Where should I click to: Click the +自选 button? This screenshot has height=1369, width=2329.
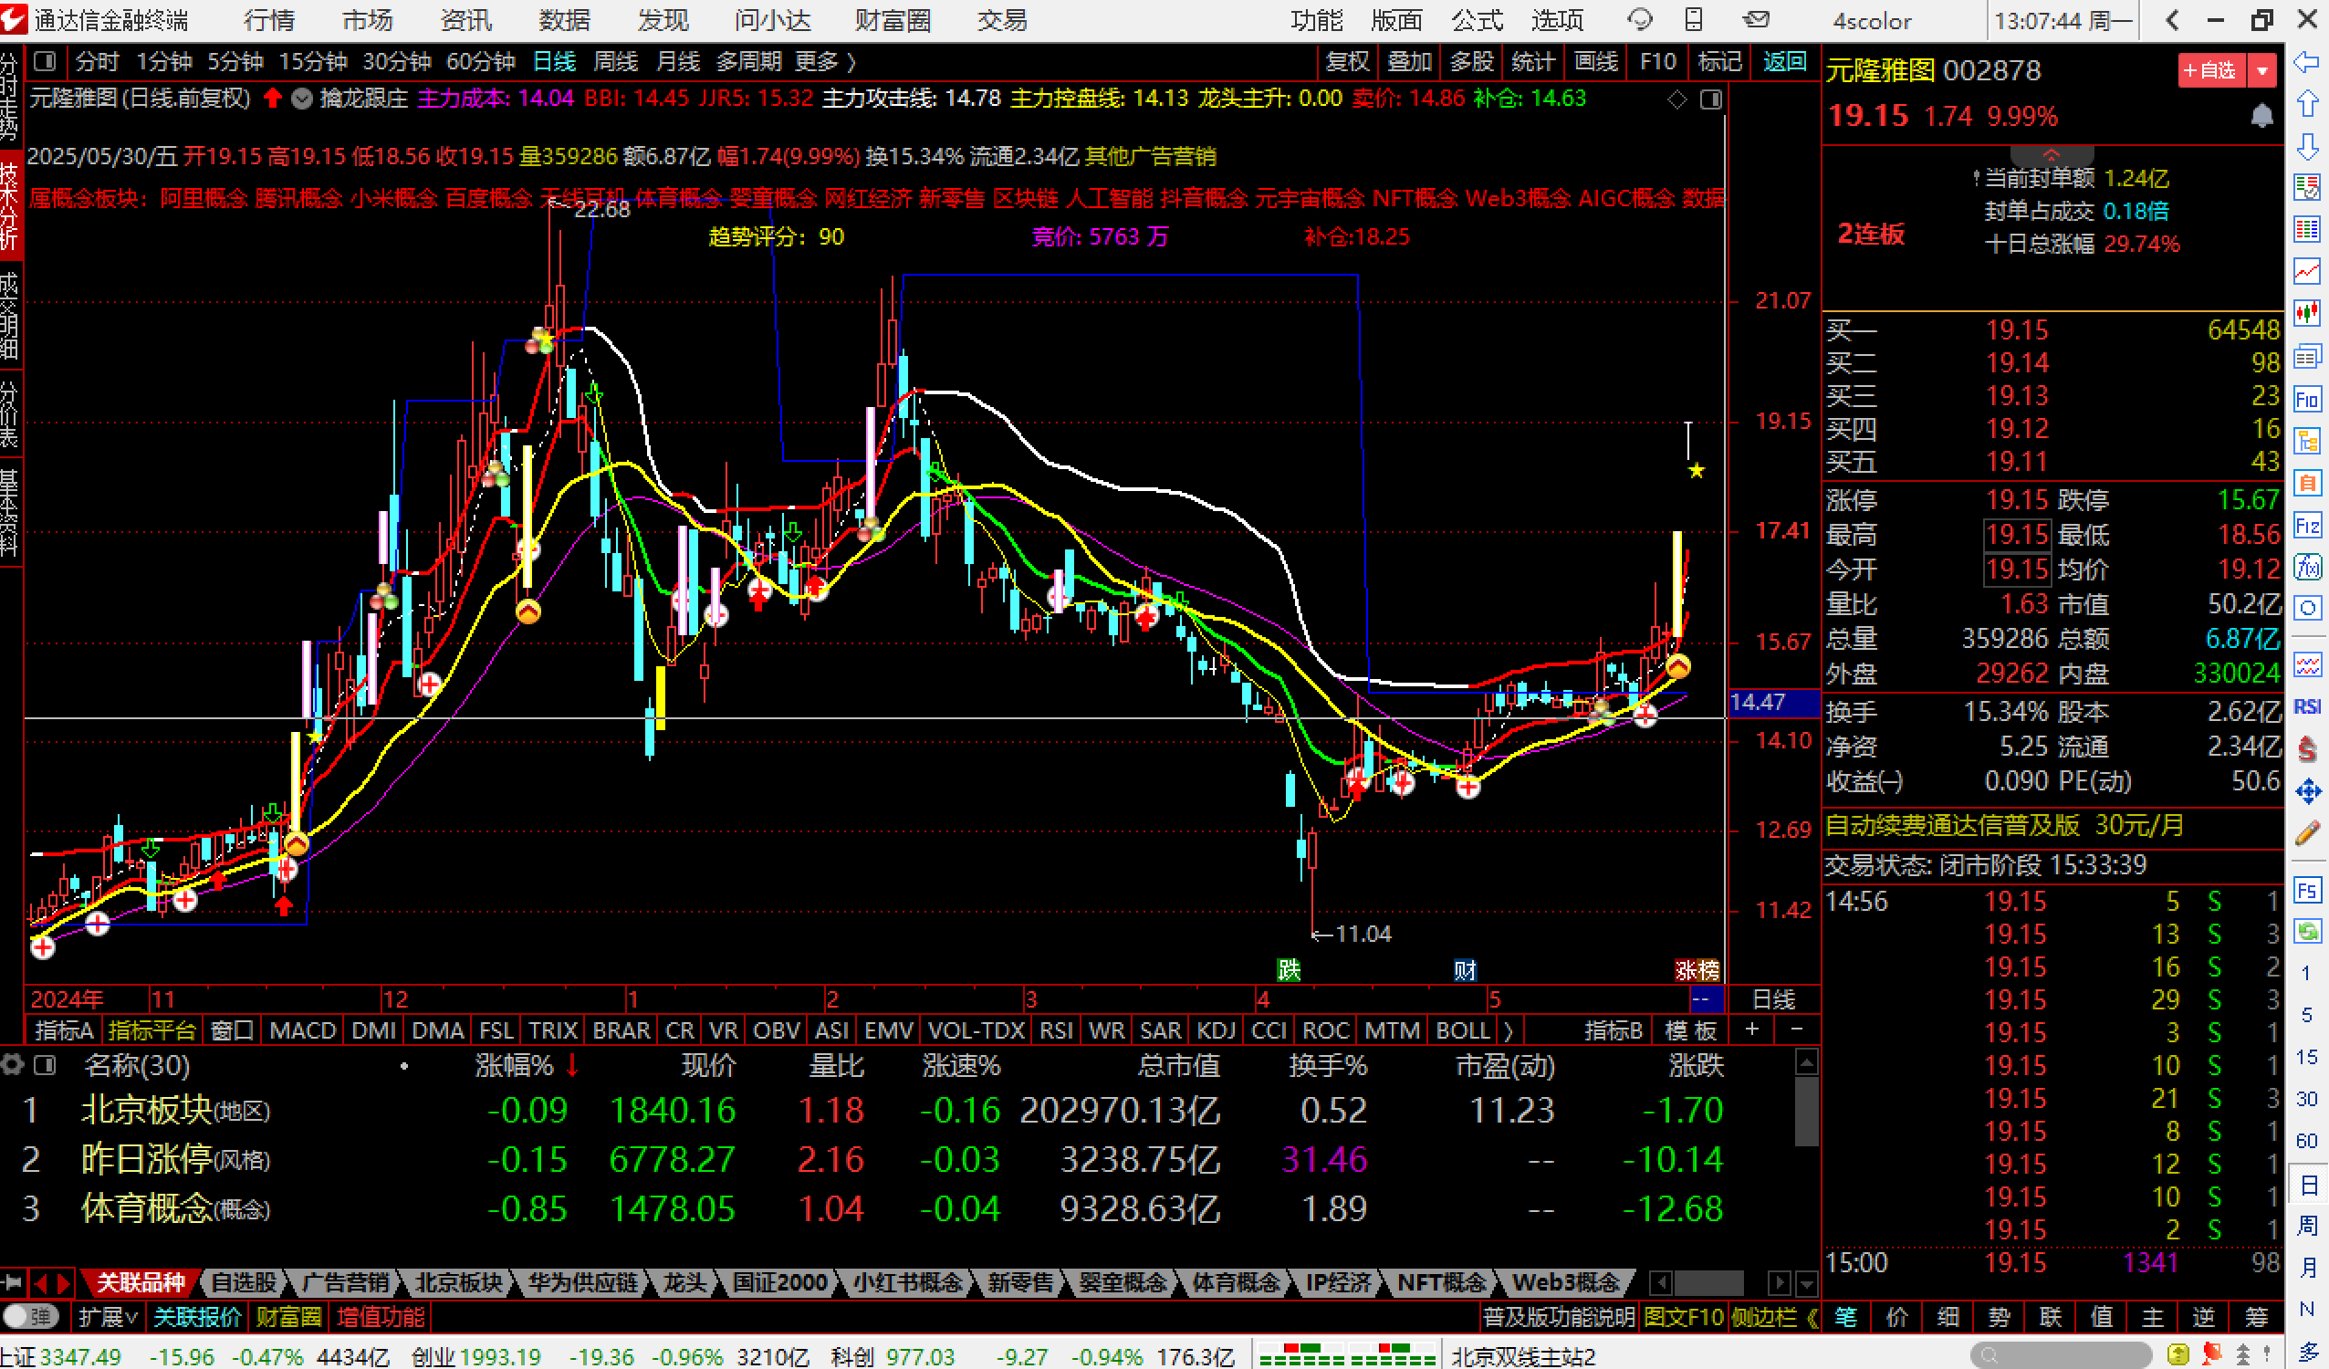[x=2212, y=70]
